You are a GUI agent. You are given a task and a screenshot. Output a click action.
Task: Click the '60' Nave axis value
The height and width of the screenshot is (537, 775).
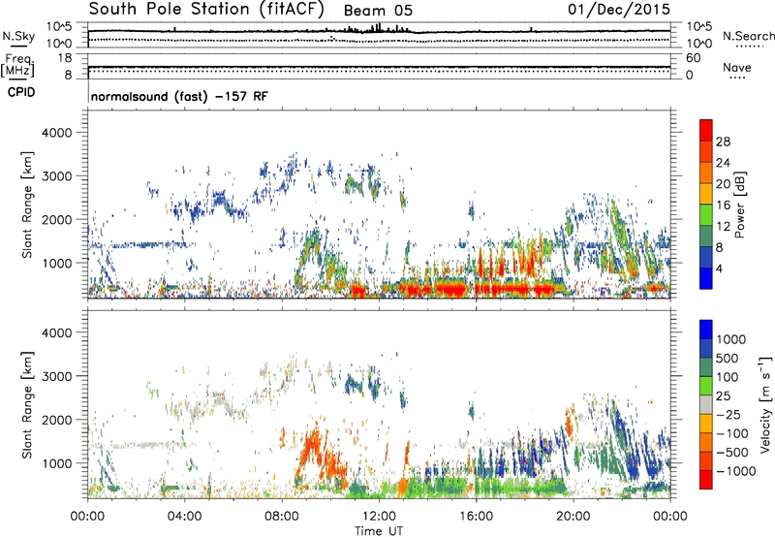pos(693,58)
